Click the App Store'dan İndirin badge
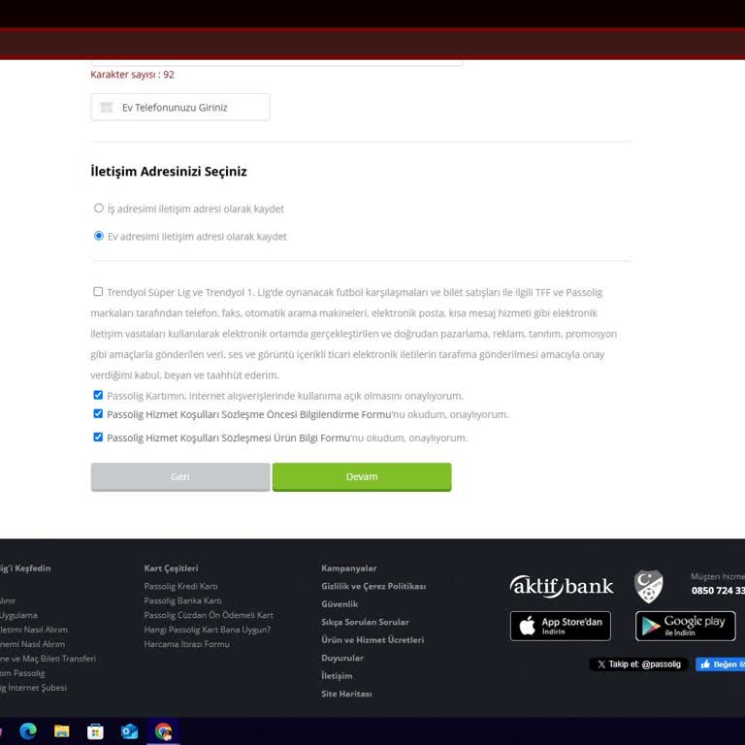 click(x=560, y=626)
